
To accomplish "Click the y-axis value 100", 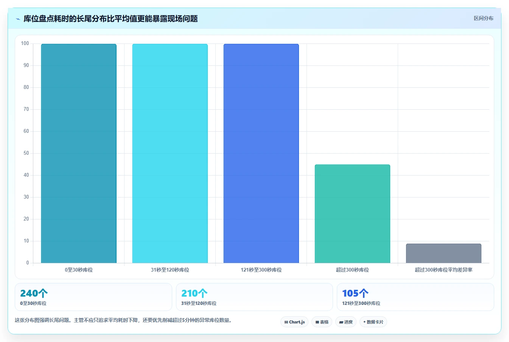I will pyautogui.click(x=25, y=44).
